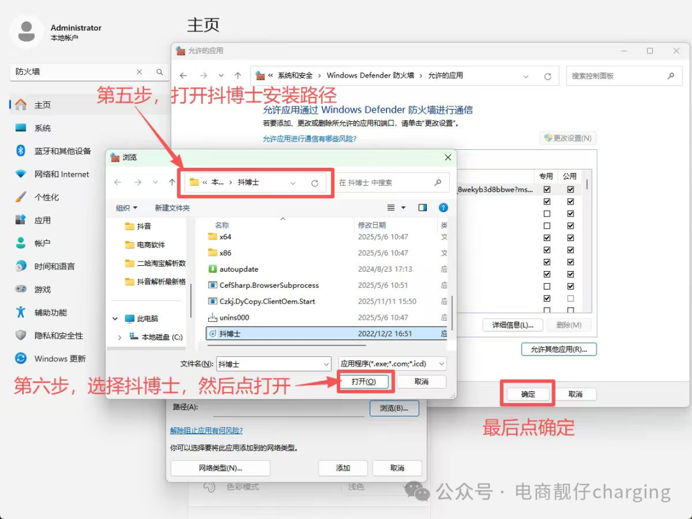Select the Windows 更新 sidebar icon
Screen dimensions: 692x519
(19, 358)
